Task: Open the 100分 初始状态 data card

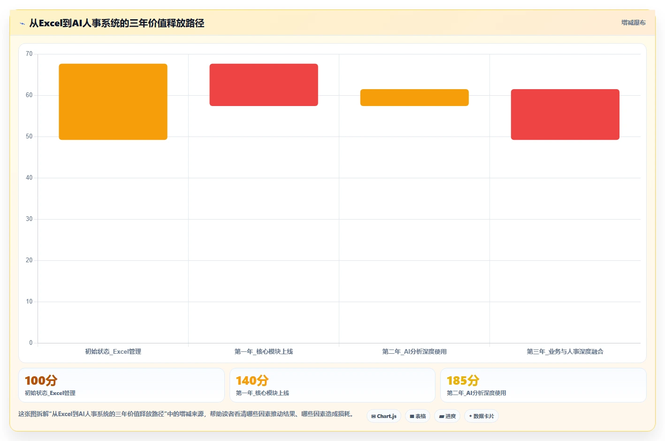Action: (x=122, y=385)
